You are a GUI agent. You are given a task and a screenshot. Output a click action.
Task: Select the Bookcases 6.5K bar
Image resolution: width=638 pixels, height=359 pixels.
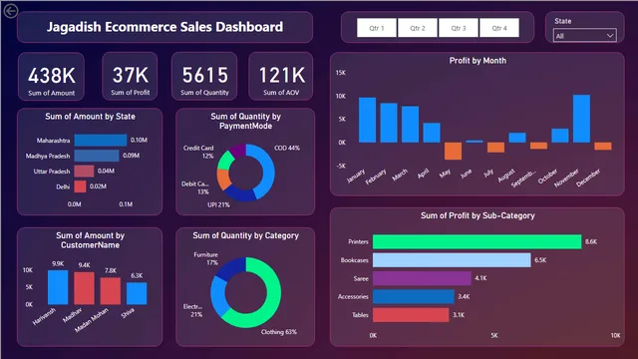tap(452, 260)
